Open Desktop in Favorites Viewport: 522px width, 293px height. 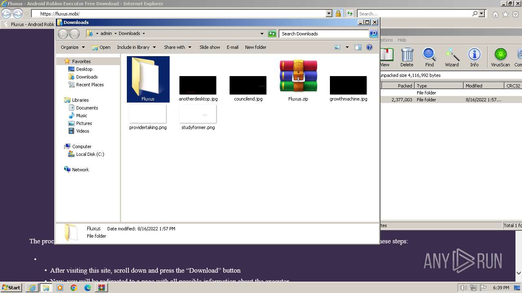coord(84,69)
